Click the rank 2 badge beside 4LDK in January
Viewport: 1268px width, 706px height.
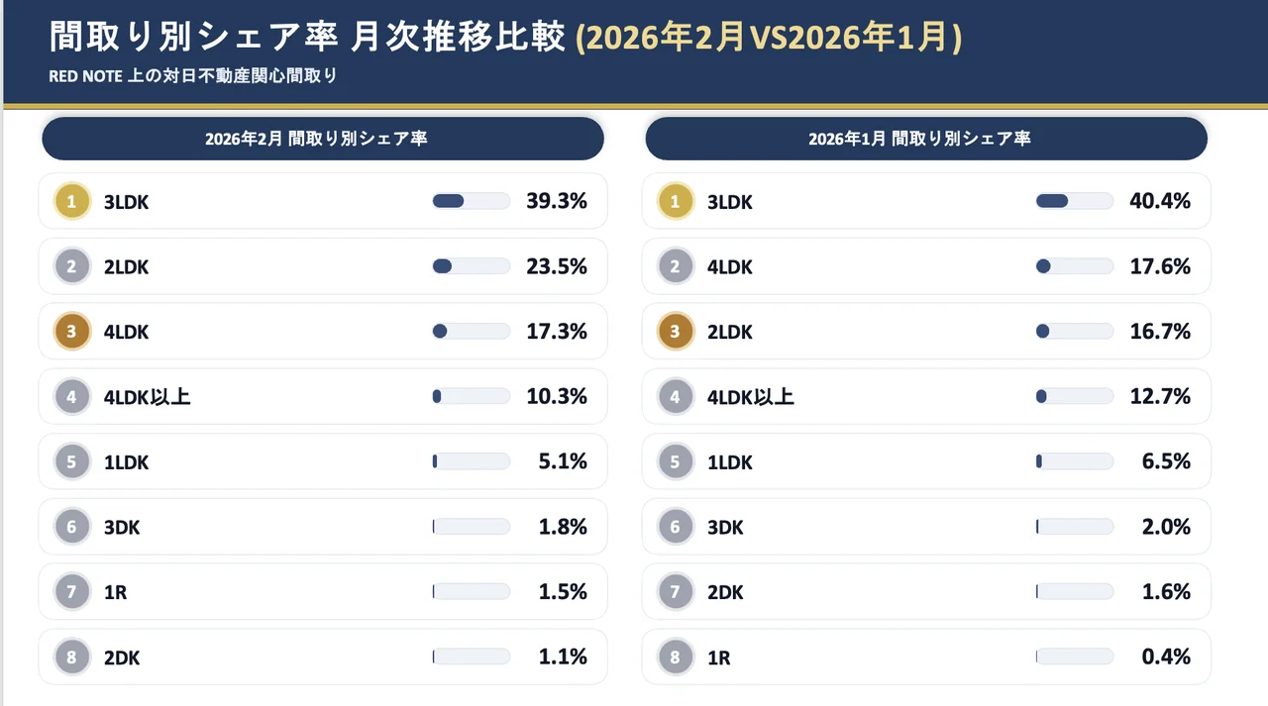[x=676, y=266]
